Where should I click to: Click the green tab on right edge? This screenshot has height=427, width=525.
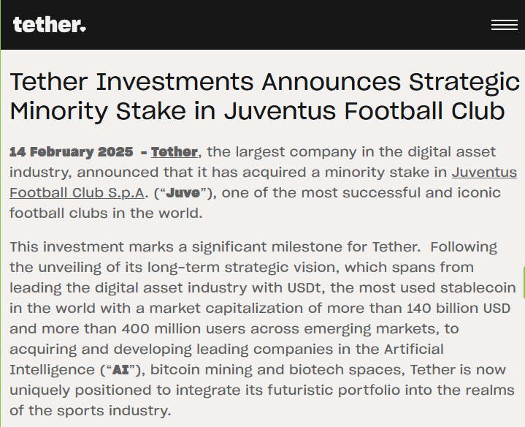[524, 282]
